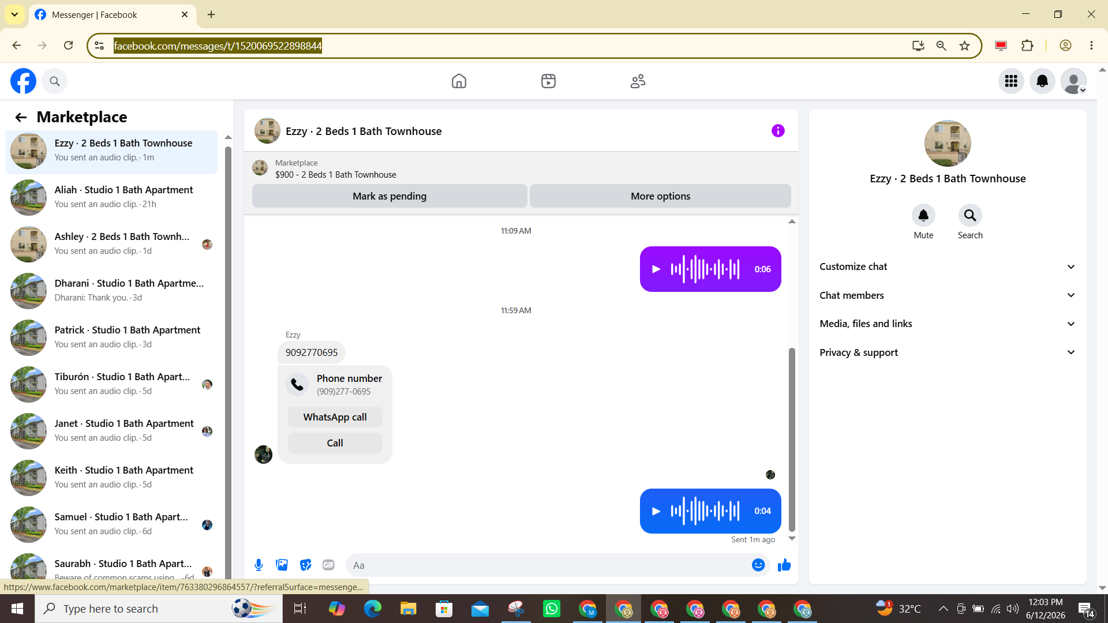Expand Customize chat section
1108x623 pixels.
tap(948, 267)
